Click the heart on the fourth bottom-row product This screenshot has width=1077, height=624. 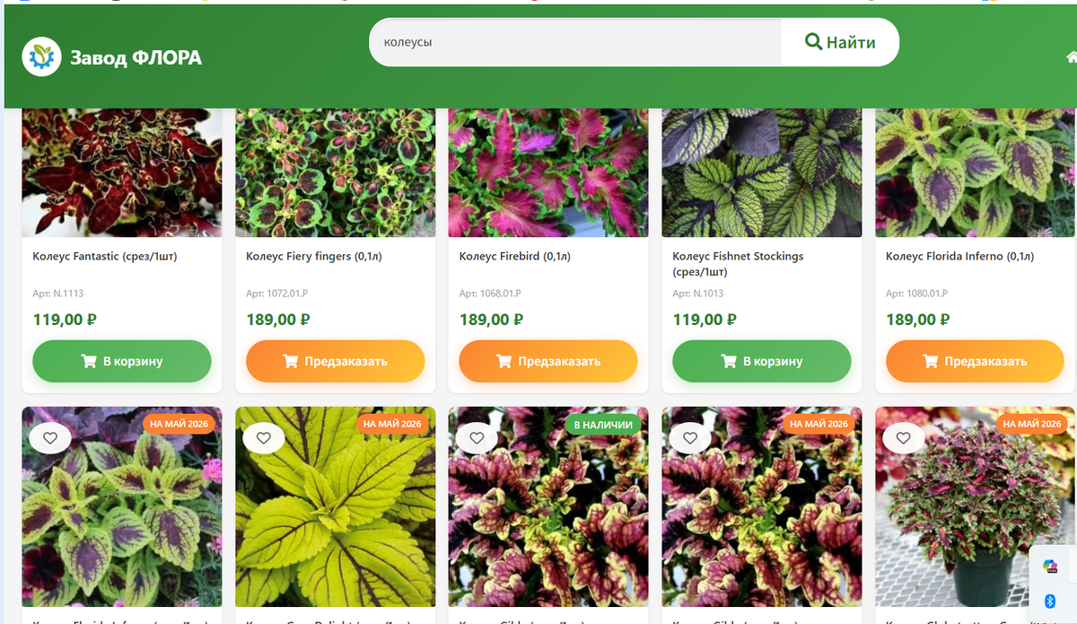pyautogui.click(x=690, y=438)
